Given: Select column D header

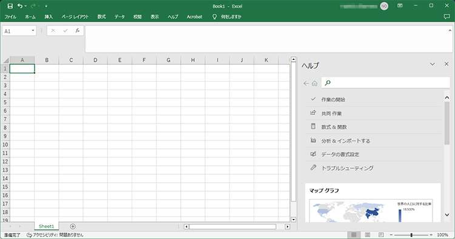Looking at the screenshot, I should pyautogui.click(x=95, y=60).
